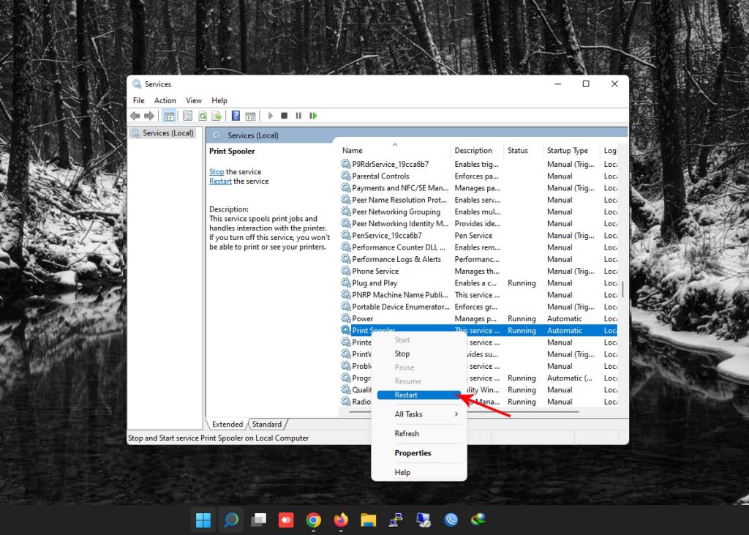Viewport: 749px width, 535px height.
Task: Switch to the Standard tab
Action: pos(267,424)
